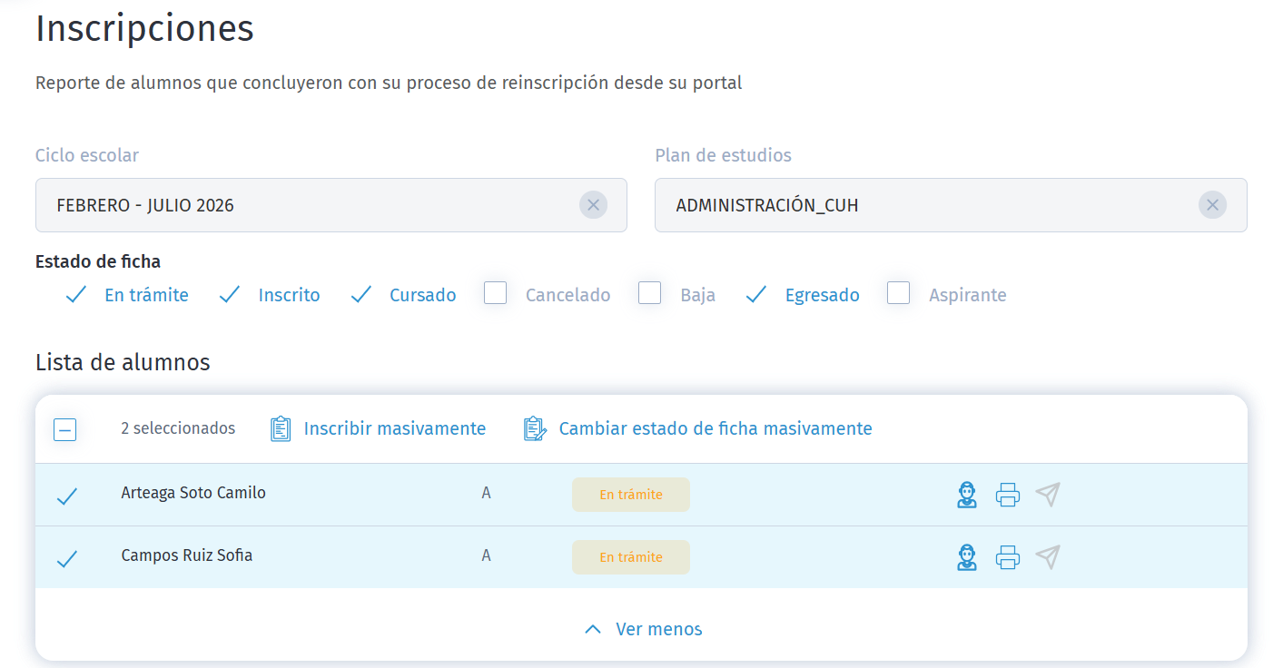This screenshot has height=668, width=1283.
Task: Print Arteaga Soto Camilo's record
Action: point(1008,494)
